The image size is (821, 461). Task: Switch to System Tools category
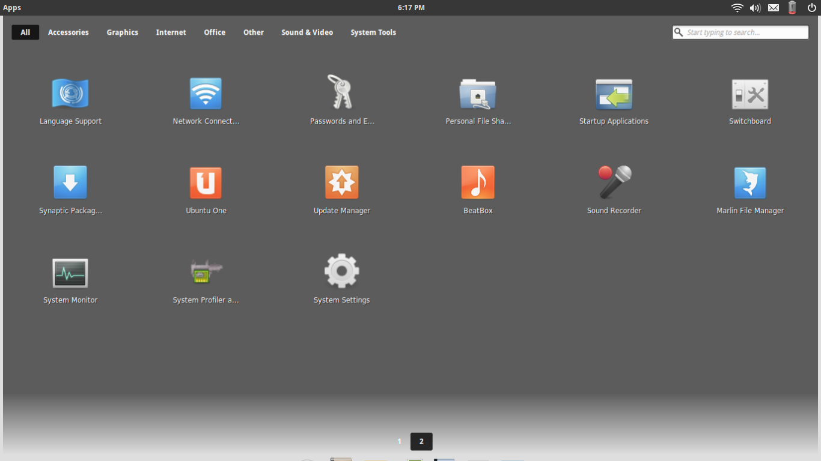(x=373, y=32)
